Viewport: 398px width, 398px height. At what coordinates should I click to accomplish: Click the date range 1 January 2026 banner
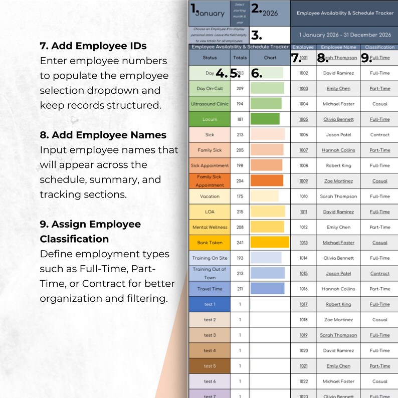click(x=345, y=35)
